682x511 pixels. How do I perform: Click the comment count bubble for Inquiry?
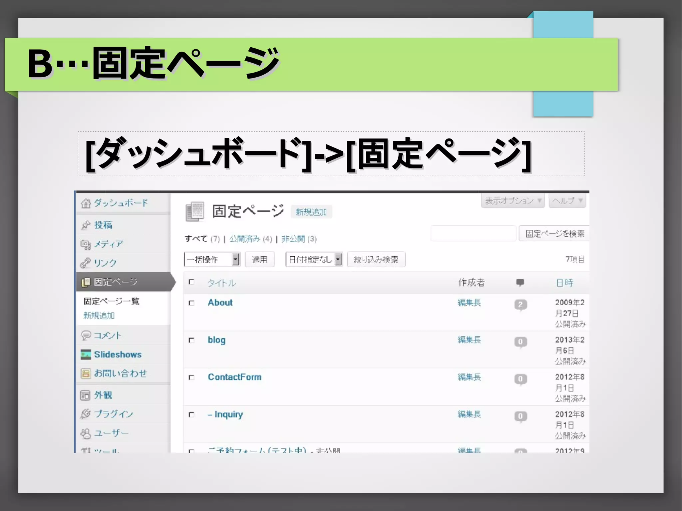(x=520, y=416)
